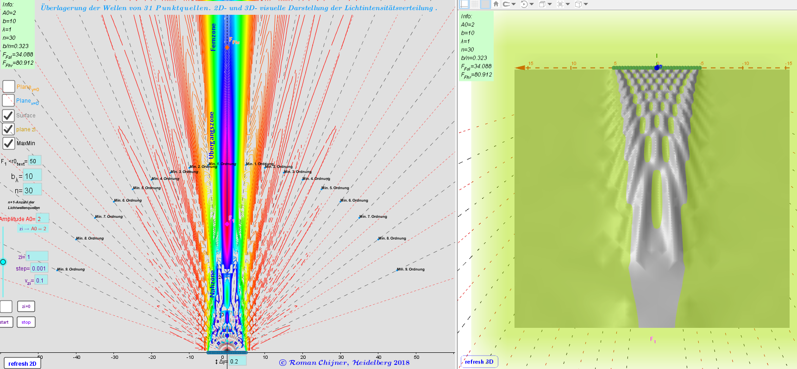Click the step= input field
This screenshot has width=797, height=369.
39,268
